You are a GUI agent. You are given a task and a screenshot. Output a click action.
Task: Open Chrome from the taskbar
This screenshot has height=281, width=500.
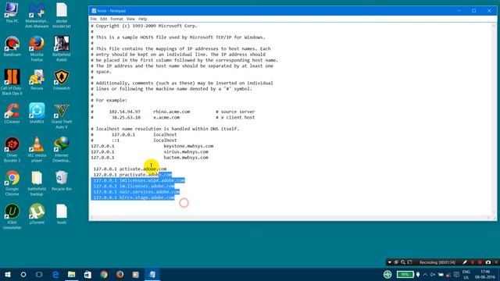coord(104,274)
